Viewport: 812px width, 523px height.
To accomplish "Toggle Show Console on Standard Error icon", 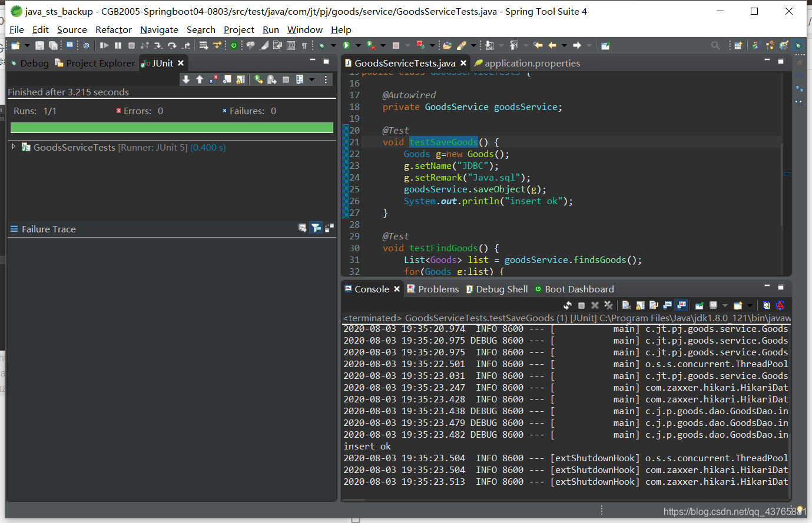I will coord(681,305).
